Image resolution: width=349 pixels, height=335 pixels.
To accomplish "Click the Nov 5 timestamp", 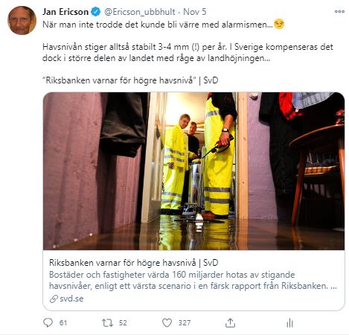I will tap(195, 12).
